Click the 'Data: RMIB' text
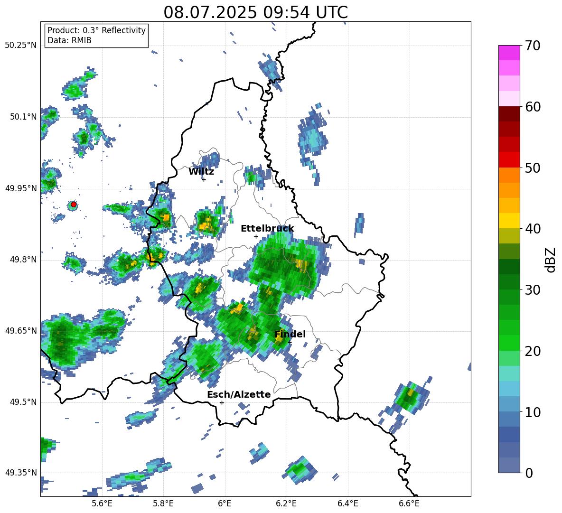Screen dimensions: 562x513 pyautogui.click(x=69, y=40)
